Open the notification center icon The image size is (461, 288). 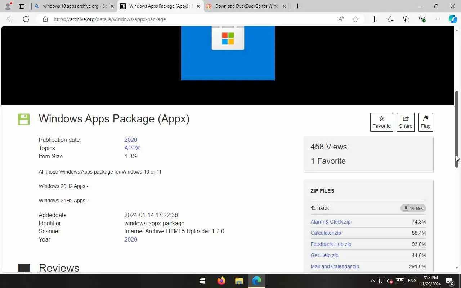coord(449,281)
